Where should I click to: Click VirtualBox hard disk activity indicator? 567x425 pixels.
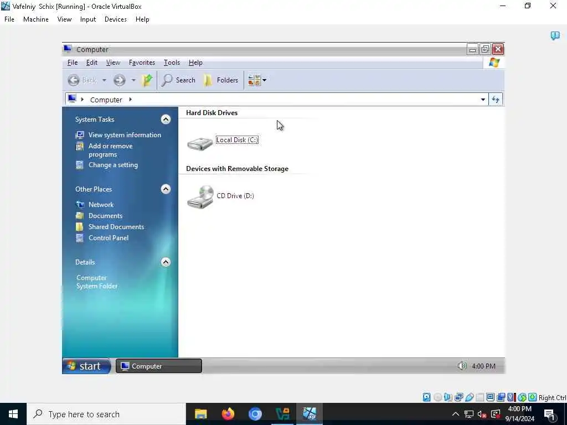pyautogui.click(x=427, y=397)
